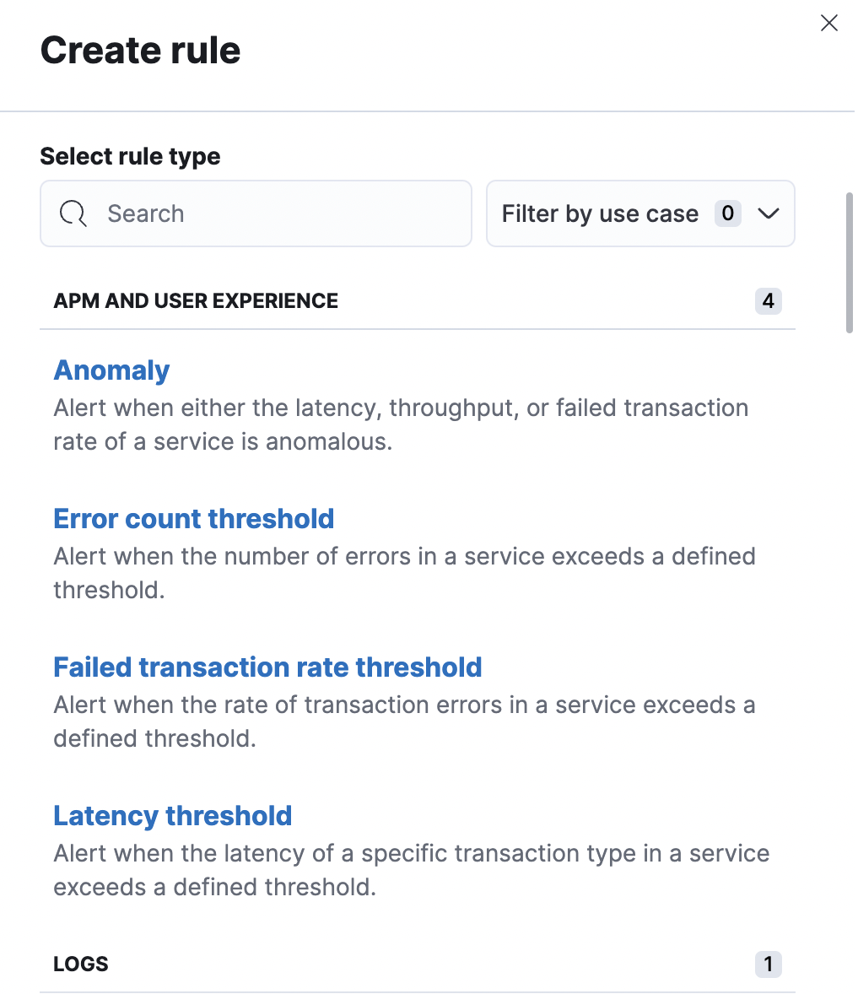Image resolution: width=858 pixels, height=994 pixels.
Task: Select the LOGS section header
Action: tap(81, 964)
